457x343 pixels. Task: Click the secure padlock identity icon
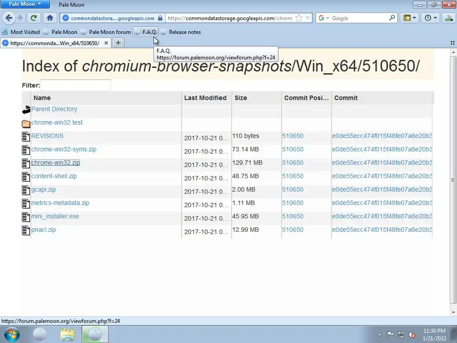pos(160,18)
